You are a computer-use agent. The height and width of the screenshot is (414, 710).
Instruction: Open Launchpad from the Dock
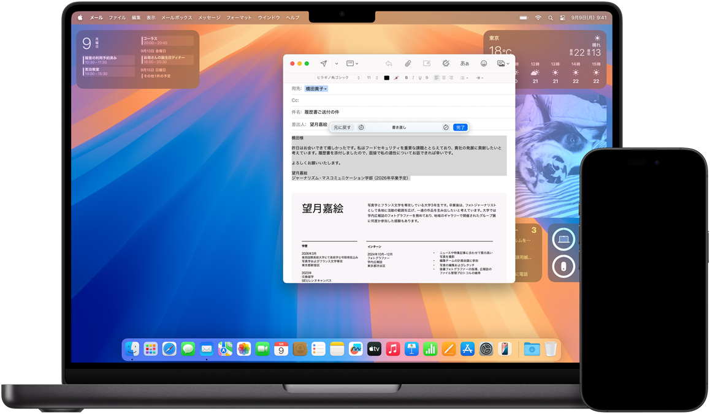click(x=150, y=349)
